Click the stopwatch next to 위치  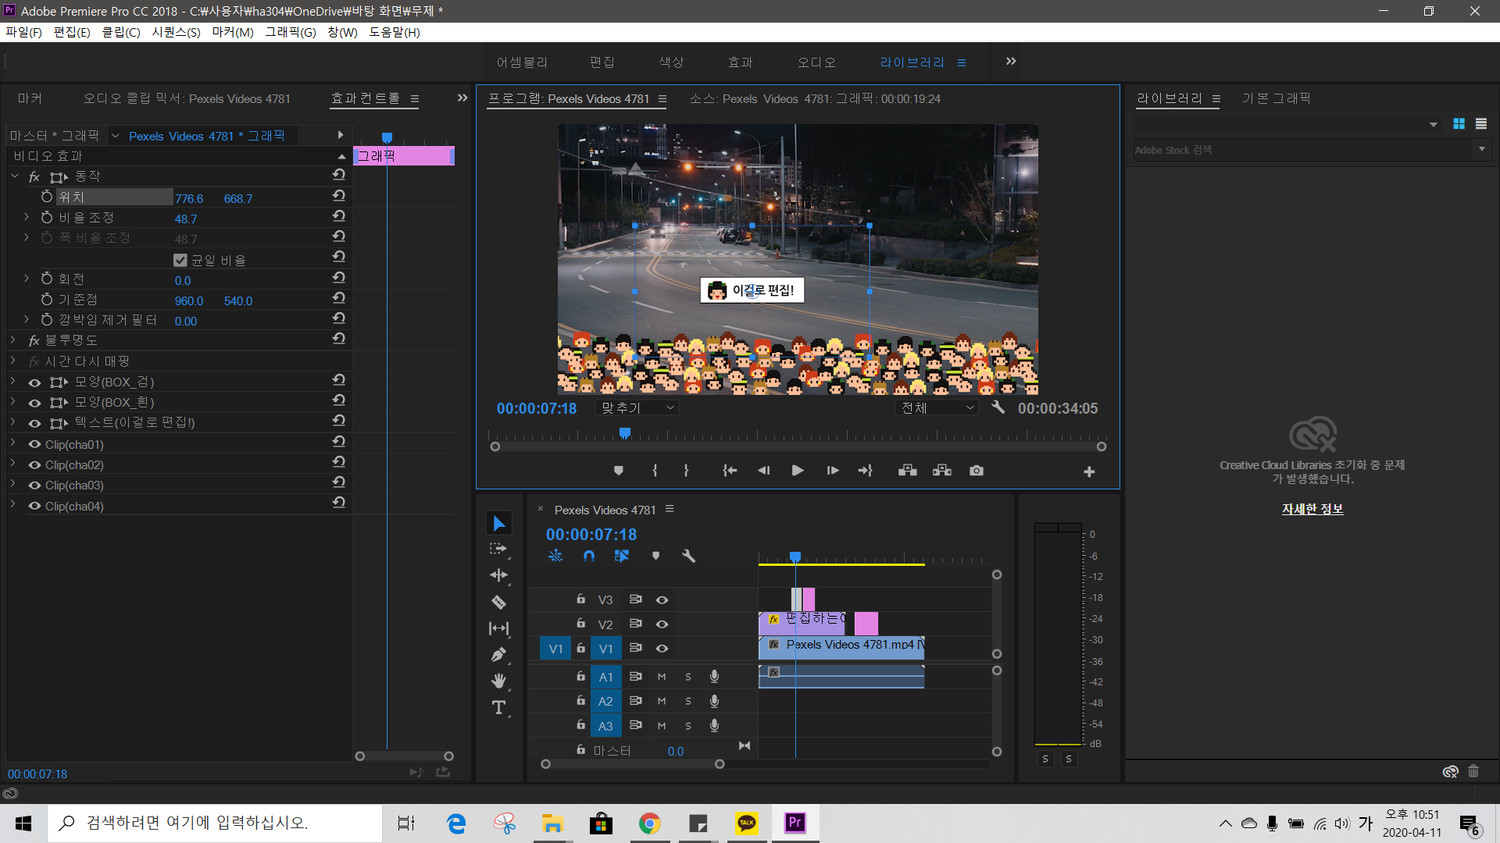click(x=47, y=197)
